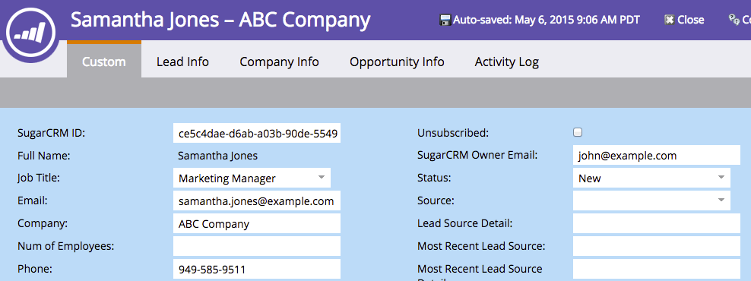Click the SugarCRM Owner Email label
751x281 pixels.
(477, 155)
